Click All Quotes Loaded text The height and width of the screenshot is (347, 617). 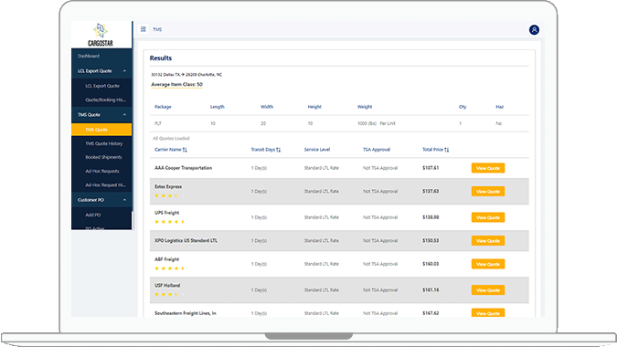[171, 138]
